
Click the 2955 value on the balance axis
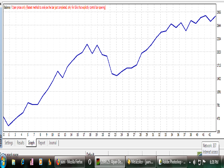point(219,13)
